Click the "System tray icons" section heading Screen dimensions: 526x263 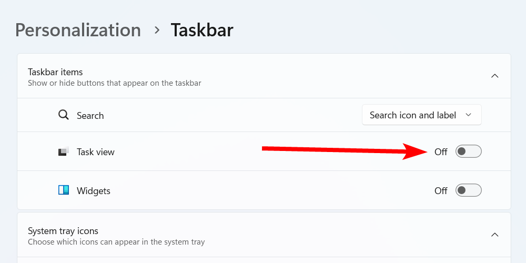pos(63,231)
